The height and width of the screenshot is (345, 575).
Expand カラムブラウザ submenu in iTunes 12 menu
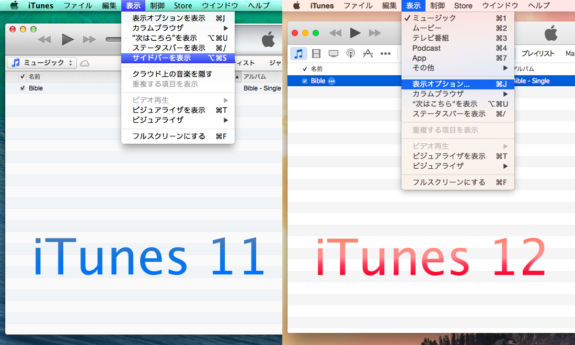coord(458,94)
